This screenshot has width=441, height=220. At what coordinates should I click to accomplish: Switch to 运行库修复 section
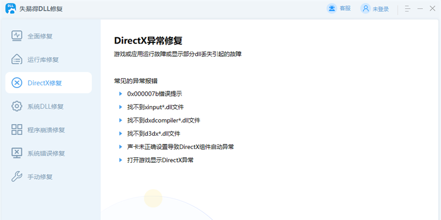point(49,59)
